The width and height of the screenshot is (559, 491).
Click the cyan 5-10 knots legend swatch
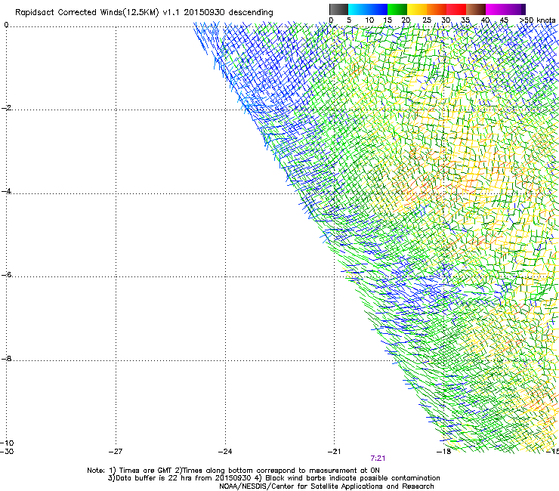click(358, 9)
